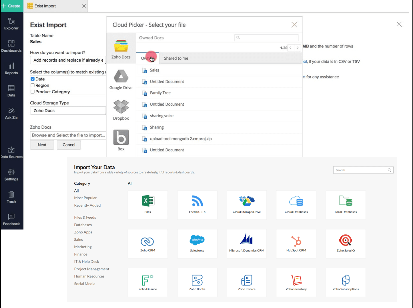Image resolution: width=413 pixels, height=308 pixels.
Task: Choose Box storage in Cloud Picker
Action: click(x=121, y=140)
